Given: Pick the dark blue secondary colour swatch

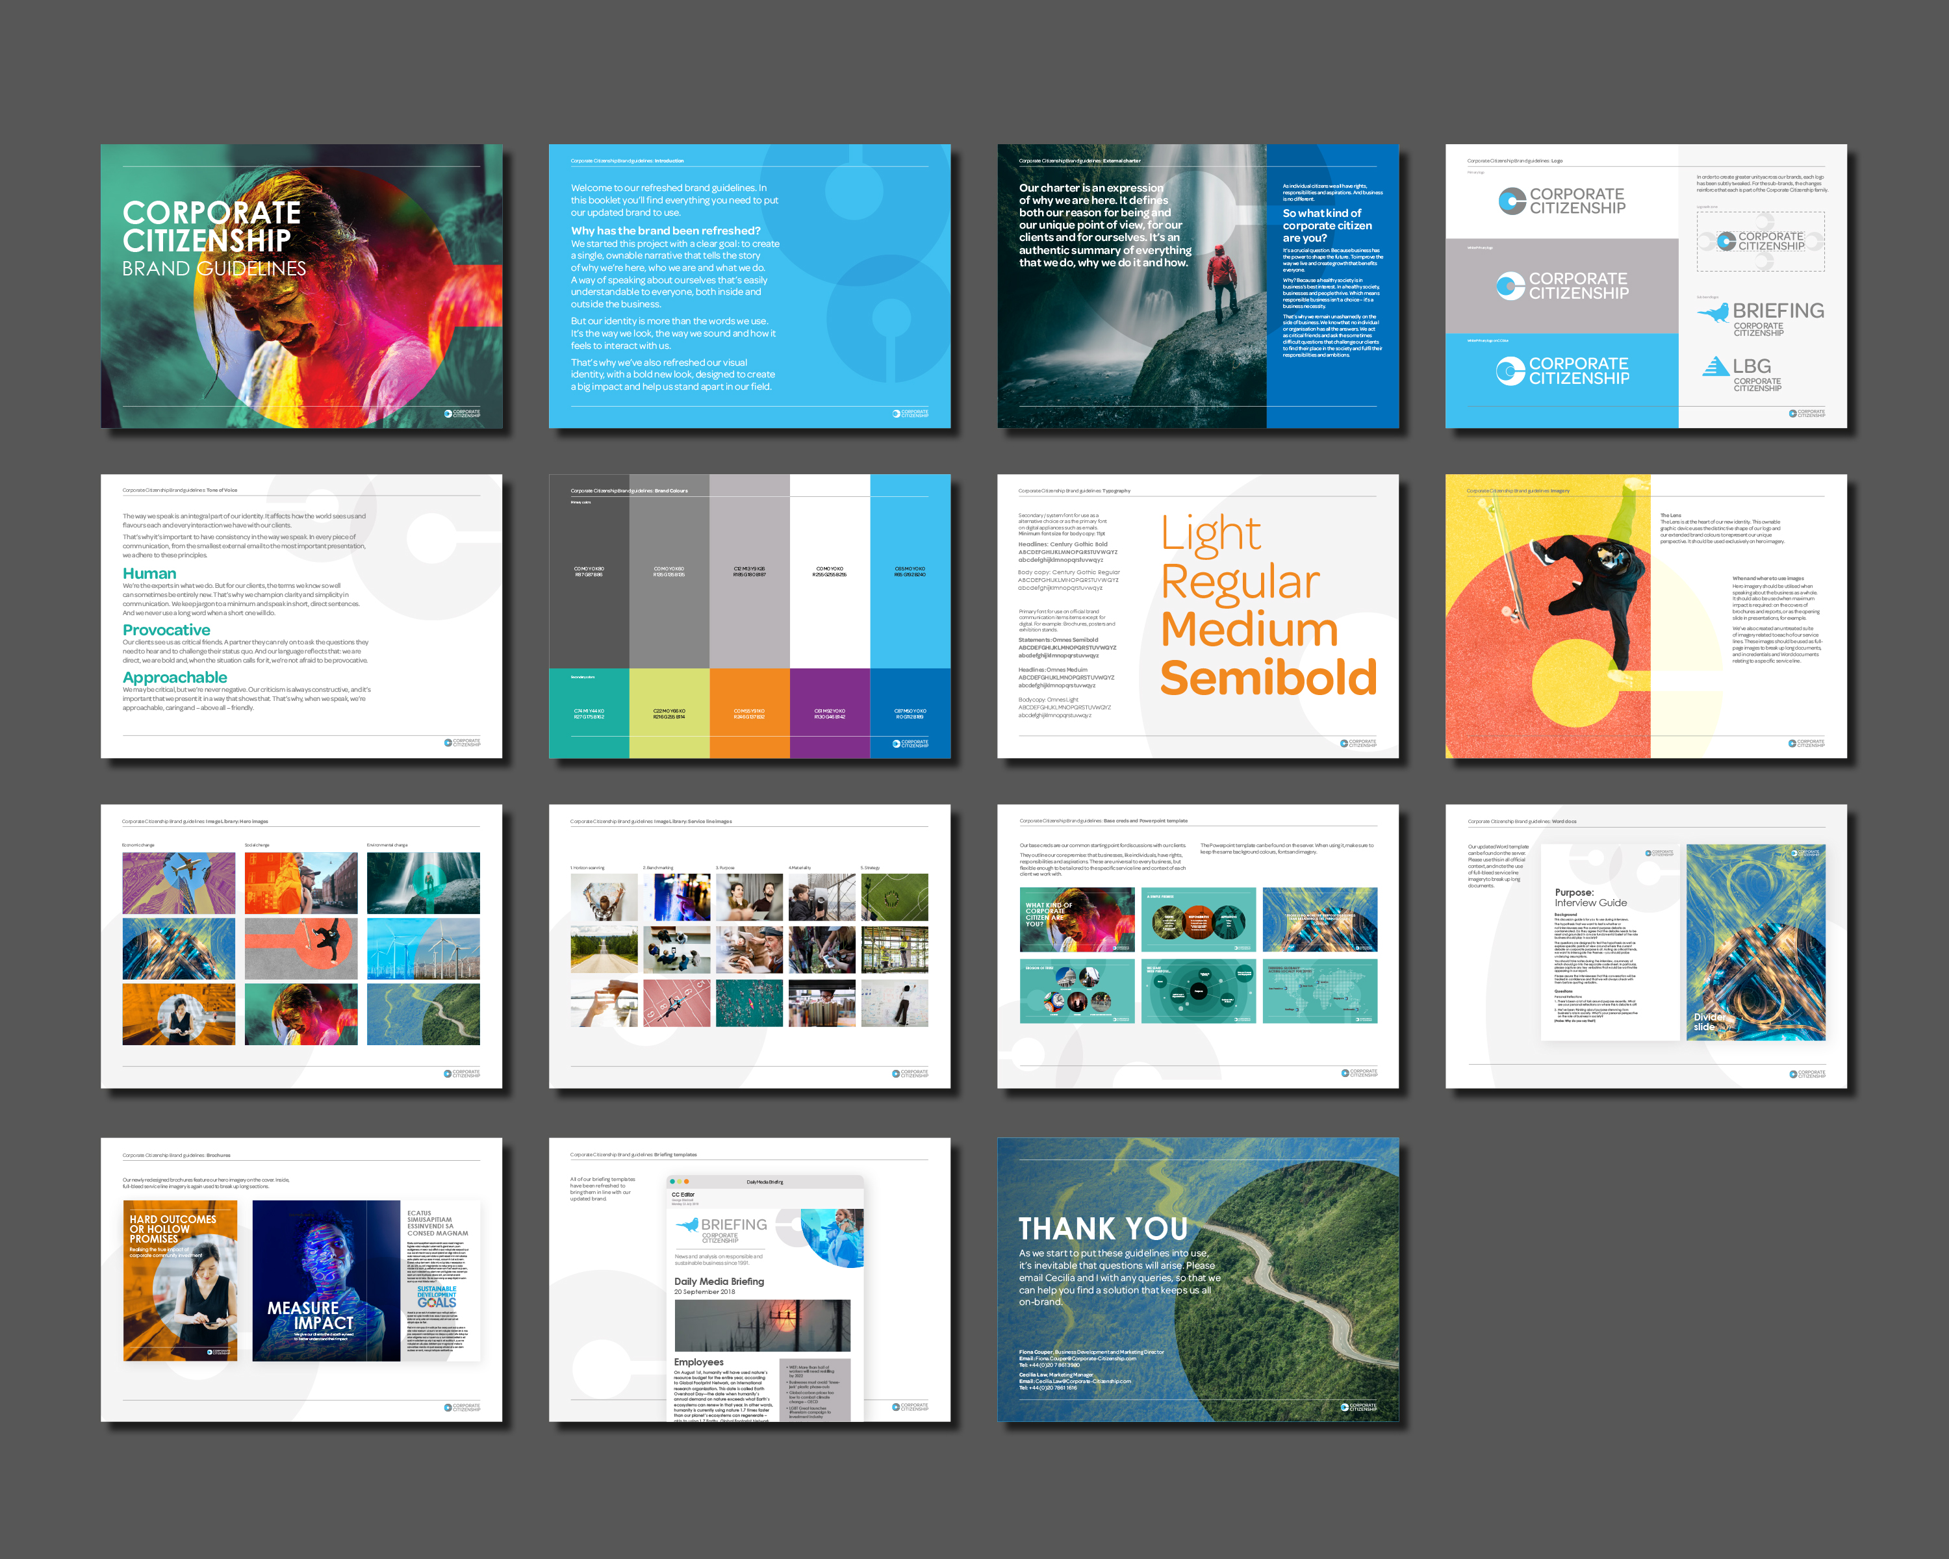Looking at the screenshot, I should [x=910, y=713].
